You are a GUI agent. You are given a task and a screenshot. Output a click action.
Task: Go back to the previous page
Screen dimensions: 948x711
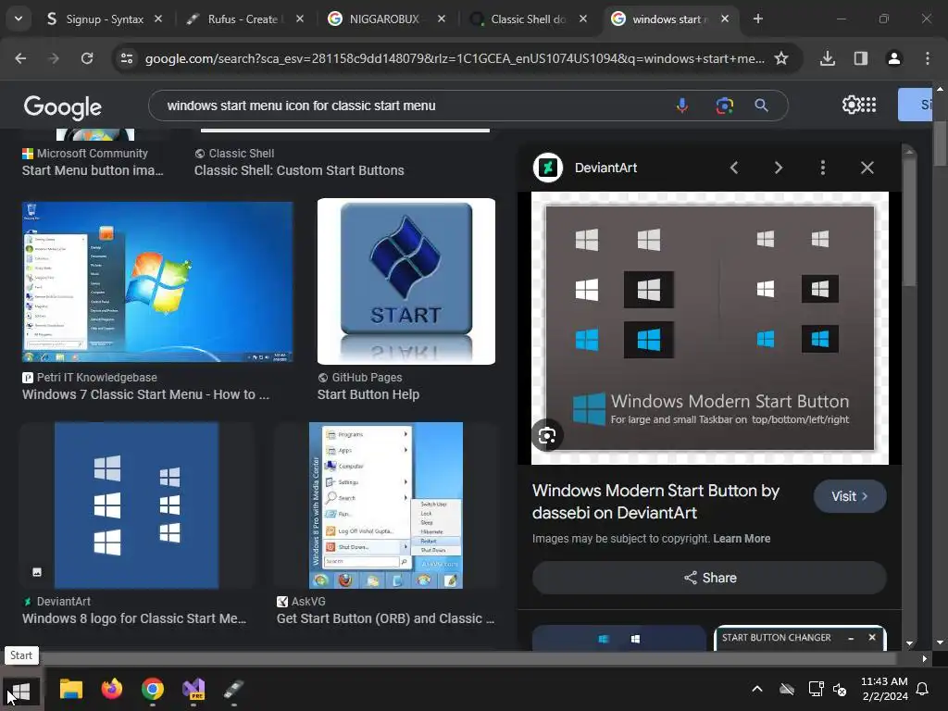pyautogui.click(x=20, y=58)
